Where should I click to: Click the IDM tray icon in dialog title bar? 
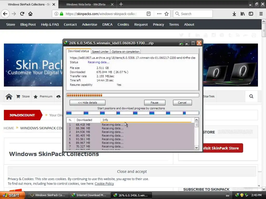(181, 43)
